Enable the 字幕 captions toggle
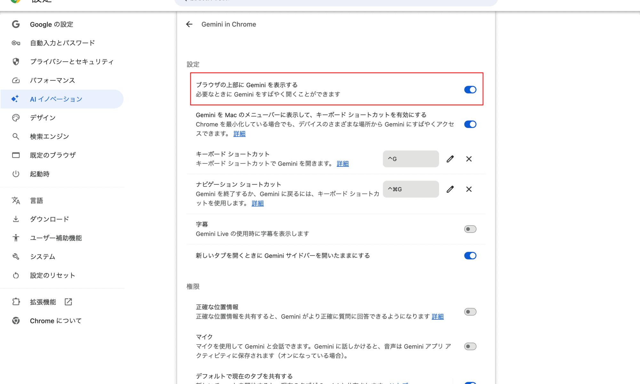Screen dimensions: 640x384 coord(470,229)
